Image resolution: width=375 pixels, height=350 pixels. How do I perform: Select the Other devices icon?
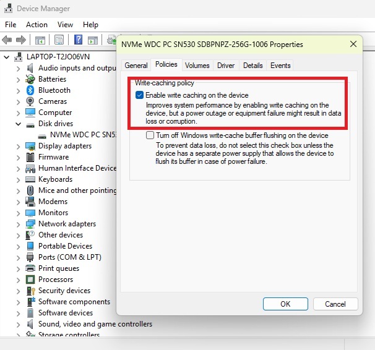[30, 235]
